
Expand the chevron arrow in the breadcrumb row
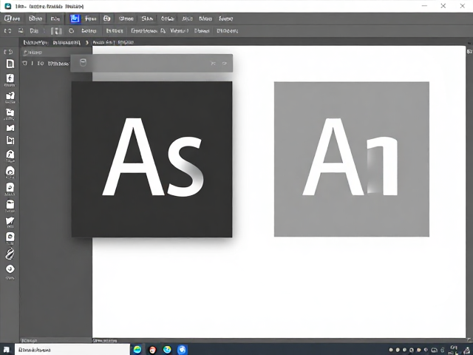coord(87,43)
